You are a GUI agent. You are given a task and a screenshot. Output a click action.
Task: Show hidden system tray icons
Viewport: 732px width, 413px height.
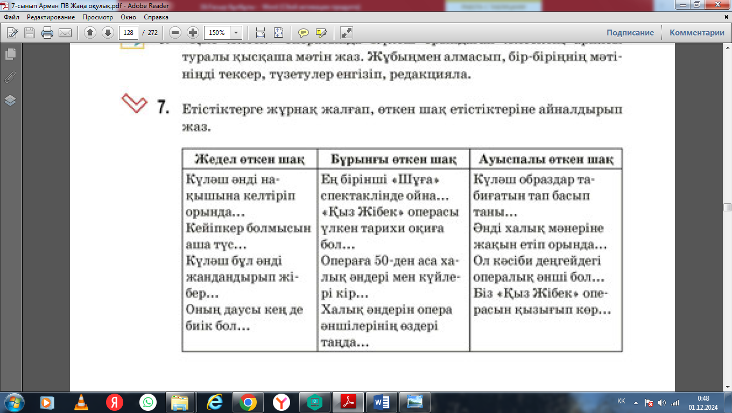(x=637, y=402)
